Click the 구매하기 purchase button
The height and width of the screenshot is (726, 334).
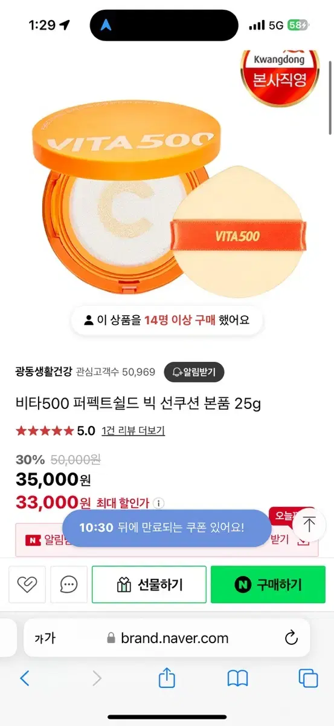tap(268, 584)
